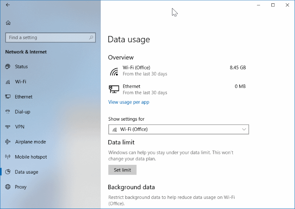Screen dimensions: 295x209
Task: Click the Set limit button
Action: (x=122, y=170)
